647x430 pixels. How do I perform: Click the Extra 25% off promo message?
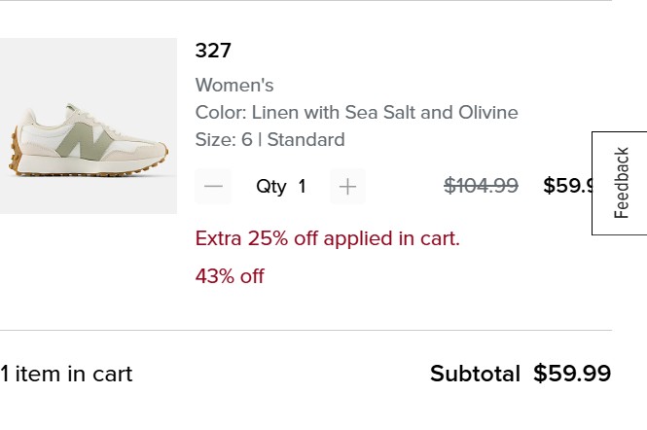[x=327, y=238]
